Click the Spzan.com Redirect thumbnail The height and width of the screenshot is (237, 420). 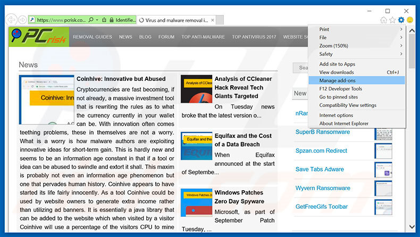tap(383, 151)
